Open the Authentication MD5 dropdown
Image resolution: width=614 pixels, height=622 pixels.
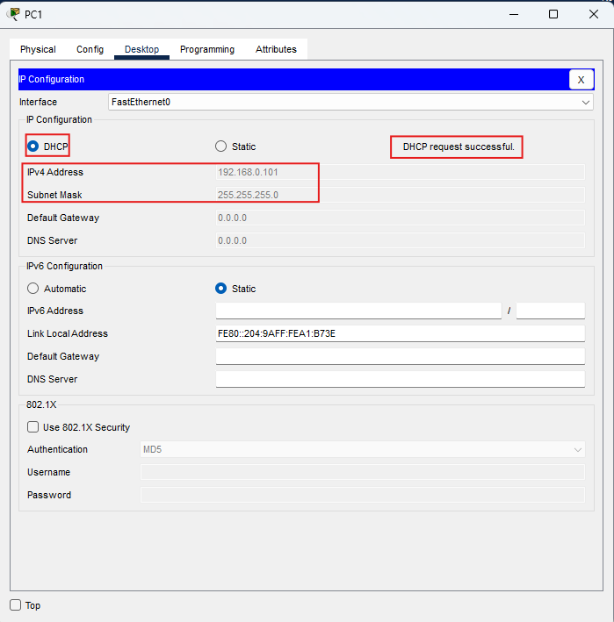363,449
